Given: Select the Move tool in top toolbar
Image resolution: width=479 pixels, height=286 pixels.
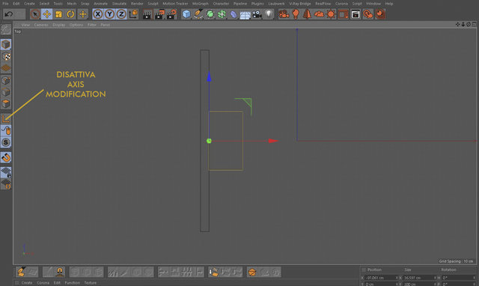Looking at the screenshot, I should 46,14.
